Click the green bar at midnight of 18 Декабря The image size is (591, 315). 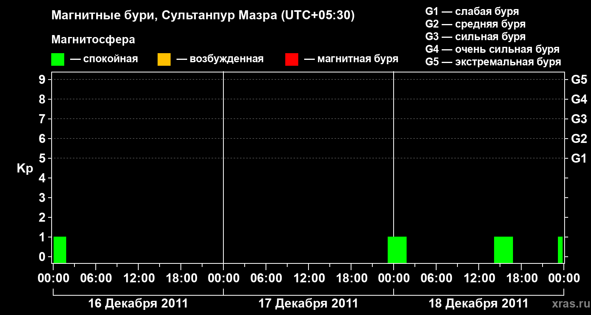click(397, 250)
